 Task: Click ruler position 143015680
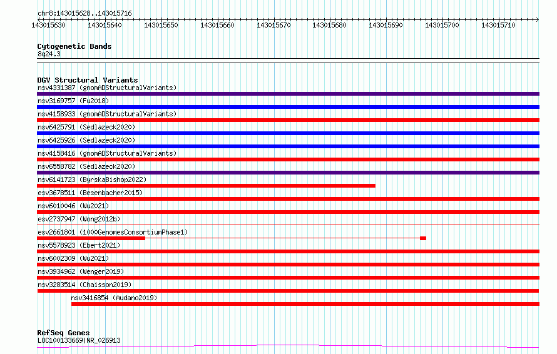coord(329,25)
